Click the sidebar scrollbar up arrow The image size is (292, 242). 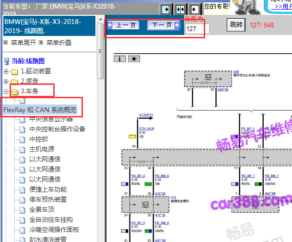point(101,19)
